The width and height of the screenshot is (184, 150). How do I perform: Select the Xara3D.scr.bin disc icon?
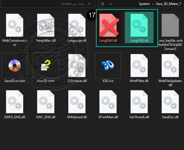(x=15, y=66)
